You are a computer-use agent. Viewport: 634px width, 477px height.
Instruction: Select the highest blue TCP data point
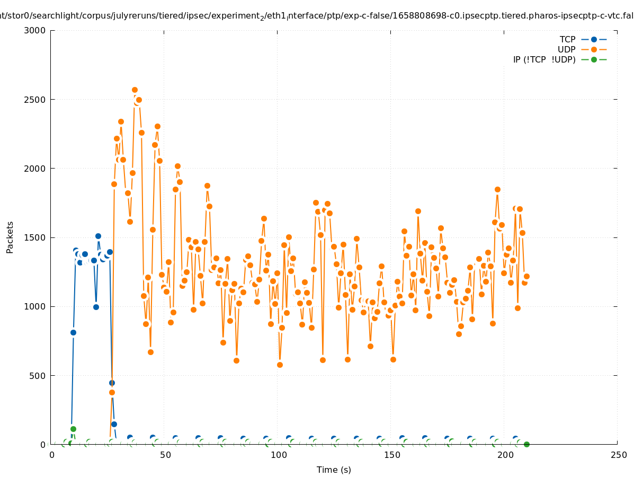pyautogui.click(x=98, y=236)
